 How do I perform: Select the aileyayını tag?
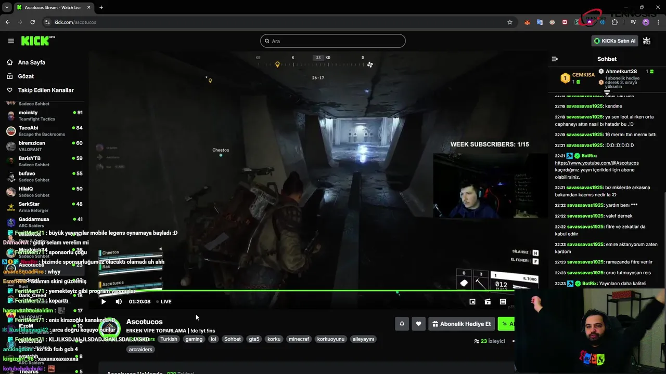[x=363, y=339]
